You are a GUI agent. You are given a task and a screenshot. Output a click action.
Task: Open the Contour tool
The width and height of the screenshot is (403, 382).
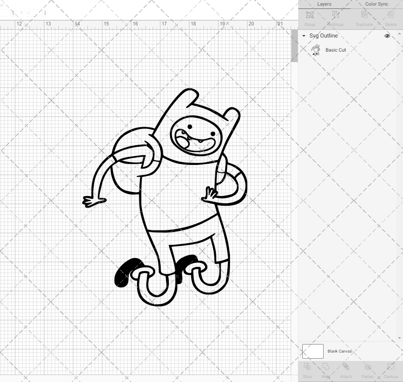pyautogui.click(x=391, y=369)
